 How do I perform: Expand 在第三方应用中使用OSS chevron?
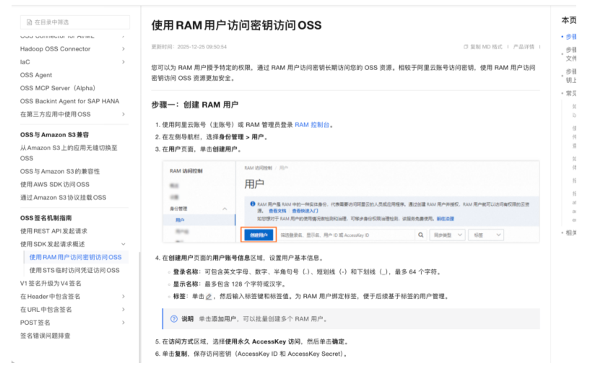123,114
